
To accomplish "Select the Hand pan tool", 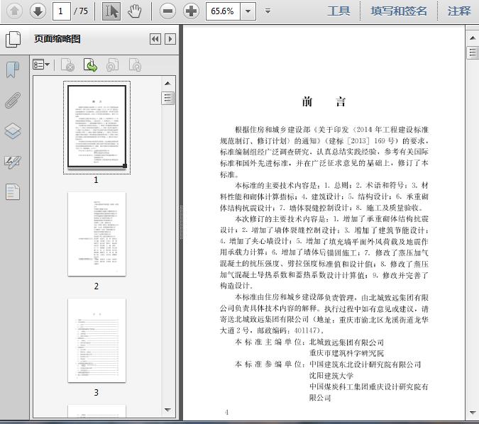I will coord(135,11).
